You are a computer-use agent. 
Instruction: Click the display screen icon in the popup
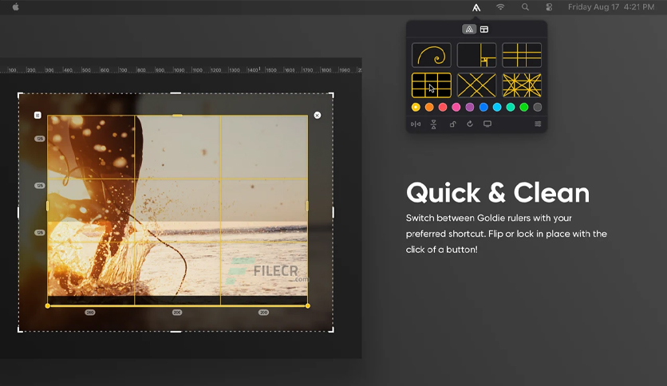pyautogui.click(x=487, y=124)
